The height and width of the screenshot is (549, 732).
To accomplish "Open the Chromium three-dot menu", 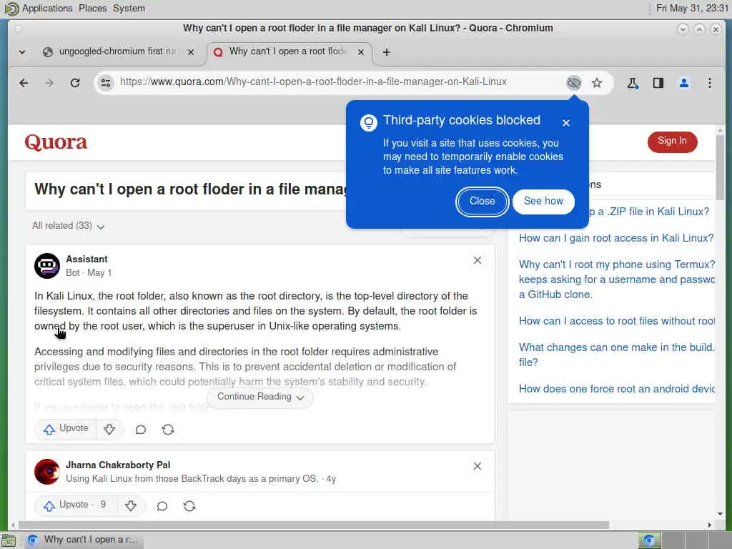I will [710, 83].
